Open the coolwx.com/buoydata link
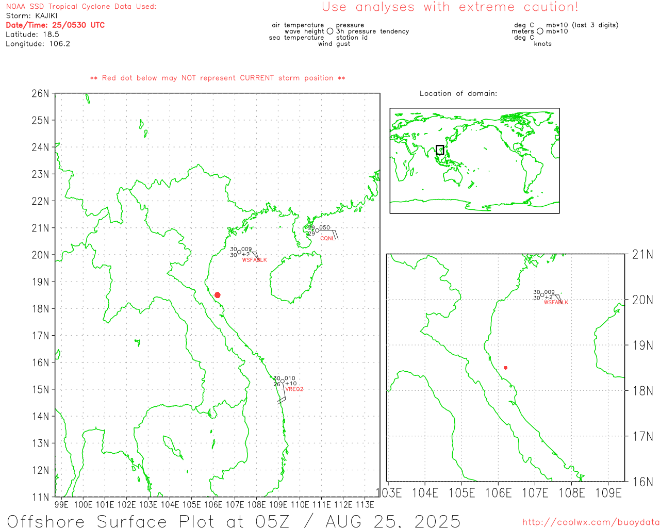The width and height of the screenshot is (660, 528). 591,522
